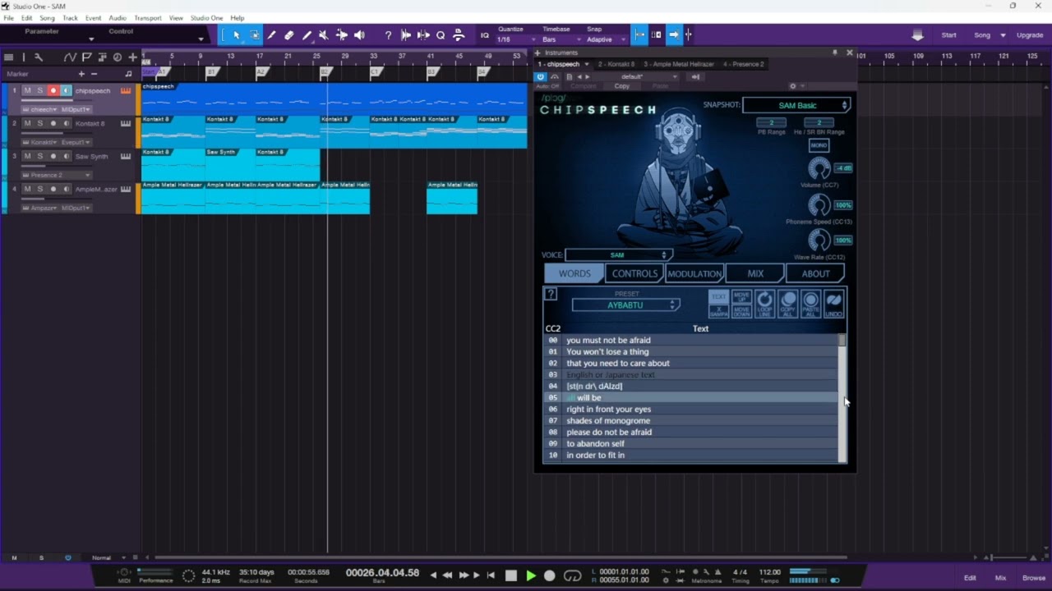
Task: Open the AYBABTU preset dropdown
Action: [626, 305]
